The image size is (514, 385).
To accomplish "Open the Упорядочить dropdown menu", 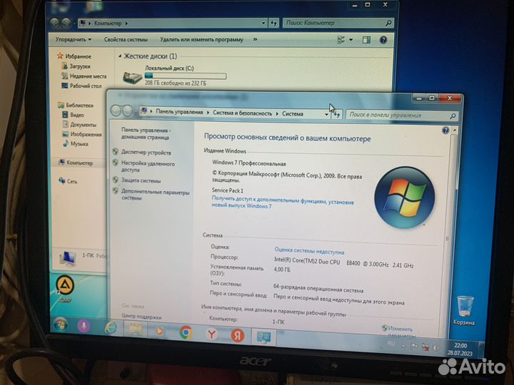I will (x=74, y=40).
